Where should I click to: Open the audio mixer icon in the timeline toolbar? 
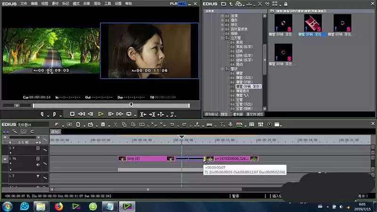261,124
